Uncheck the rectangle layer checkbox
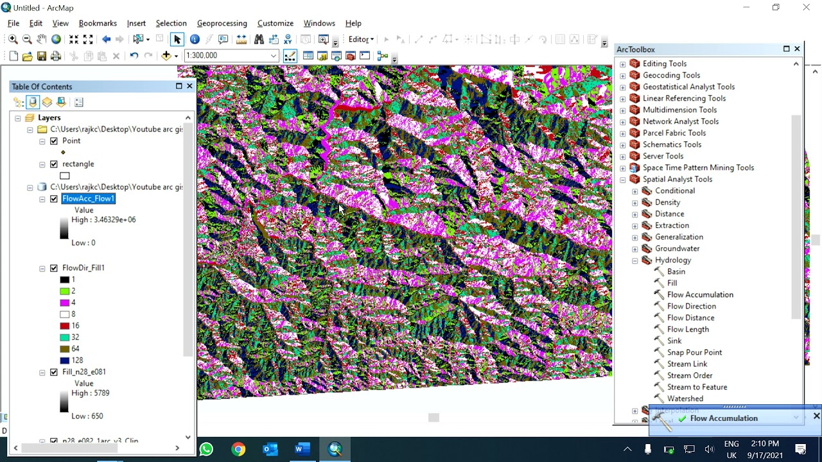Screen dimensions: 822x462 pyautogui.click(x=54, y=164)
